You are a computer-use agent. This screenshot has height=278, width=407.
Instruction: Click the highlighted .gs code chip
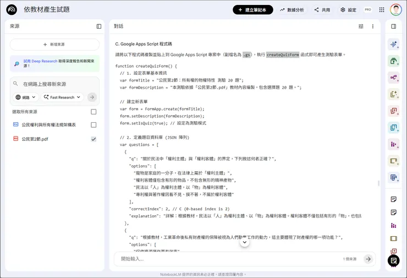[x=247, y=54]
